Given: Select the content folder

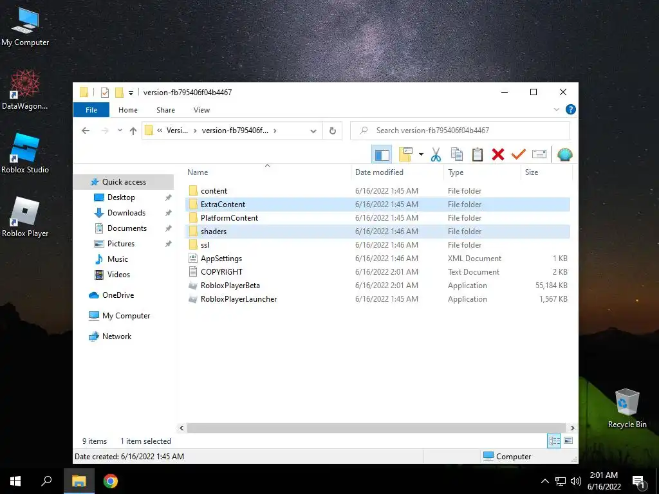Looking at the screenshot, I should (377, 190).
